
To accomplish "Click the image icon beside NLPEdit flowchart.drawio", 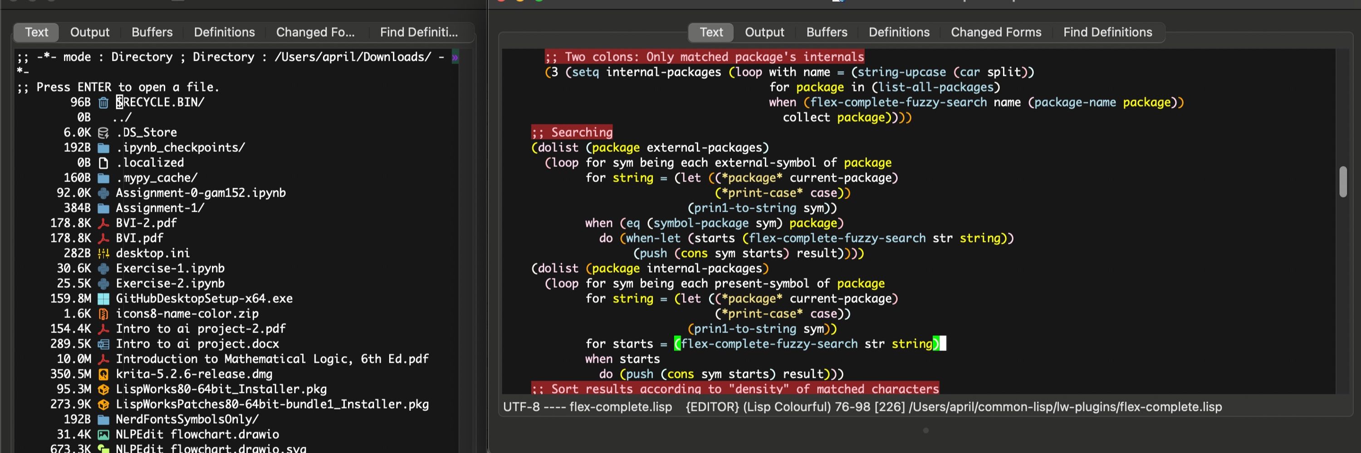I will coord(103,435).
